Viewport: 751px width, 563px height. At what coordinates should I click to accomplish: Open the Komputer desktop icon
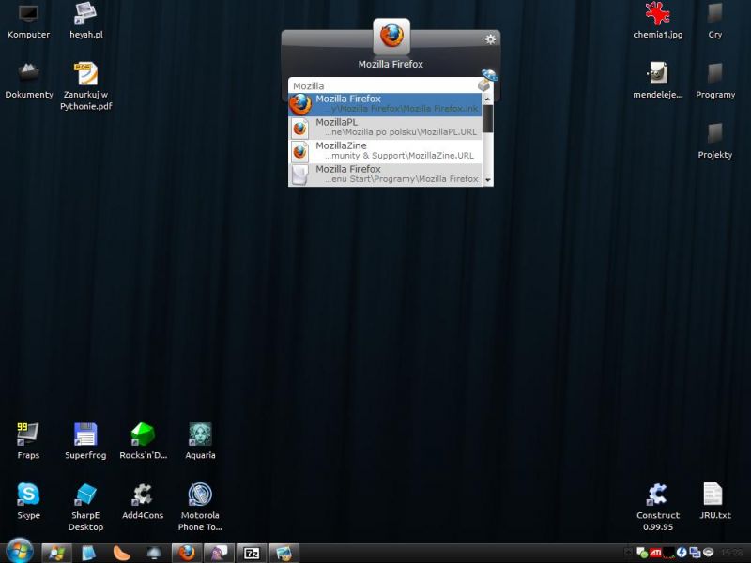[28, 21]
